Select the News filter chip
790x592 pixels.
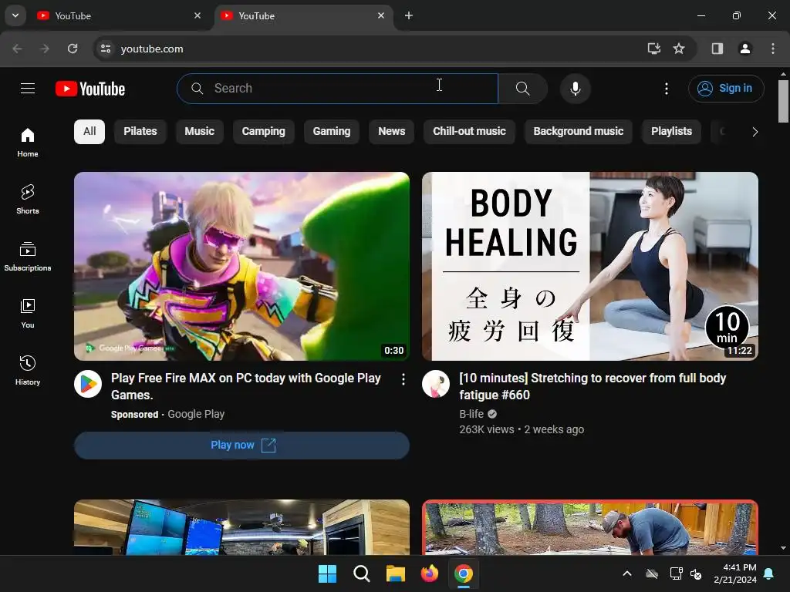tap(391, 131)
